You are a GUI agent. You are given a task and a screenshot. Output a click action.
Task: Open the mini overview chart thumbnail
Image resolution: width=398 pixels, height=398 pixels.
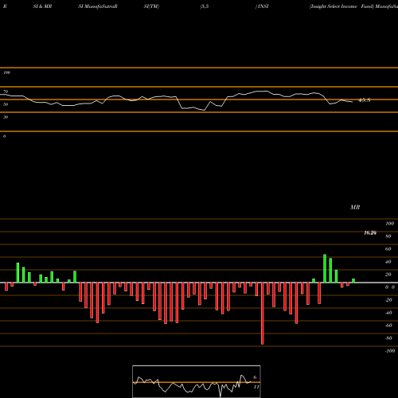197,381
